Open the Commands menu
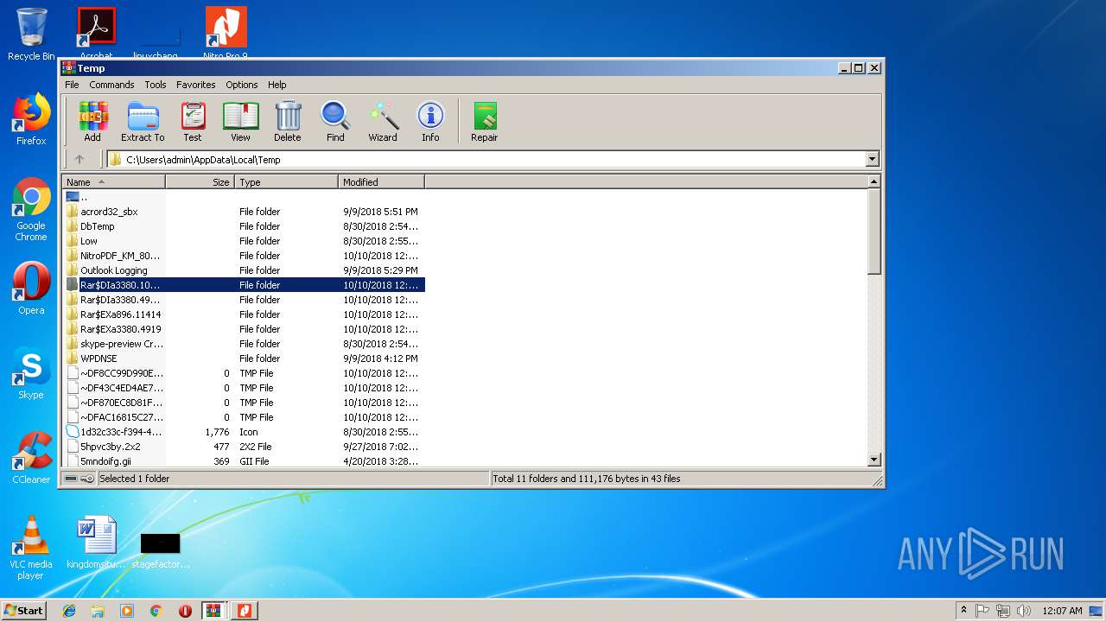 coord(111,85)
